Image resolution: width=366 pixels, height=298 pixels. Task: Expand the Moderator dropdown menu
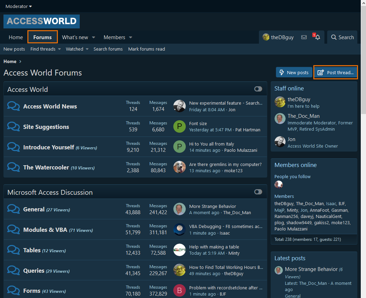pos(19,7)
